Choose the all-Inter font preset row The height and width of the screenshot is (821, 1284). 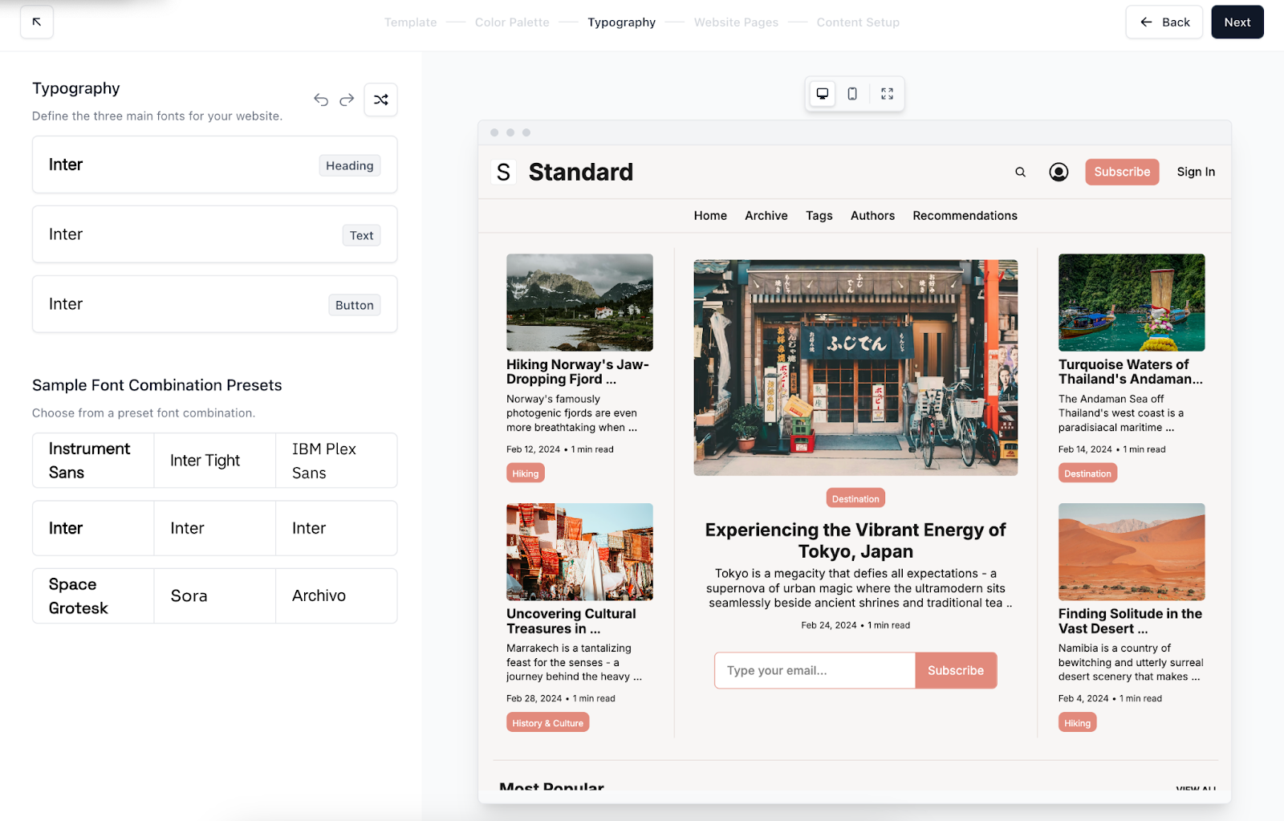(214, 528)
